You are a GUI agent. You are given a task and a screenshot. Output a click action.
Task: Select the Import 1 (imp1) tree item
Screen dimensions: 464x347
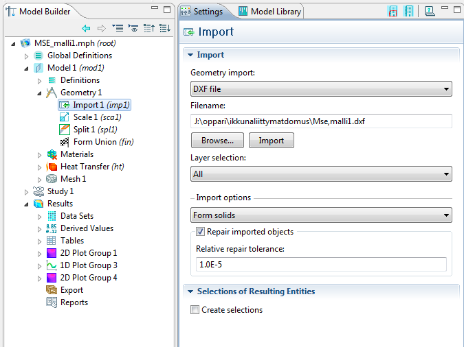click(95, 105)
